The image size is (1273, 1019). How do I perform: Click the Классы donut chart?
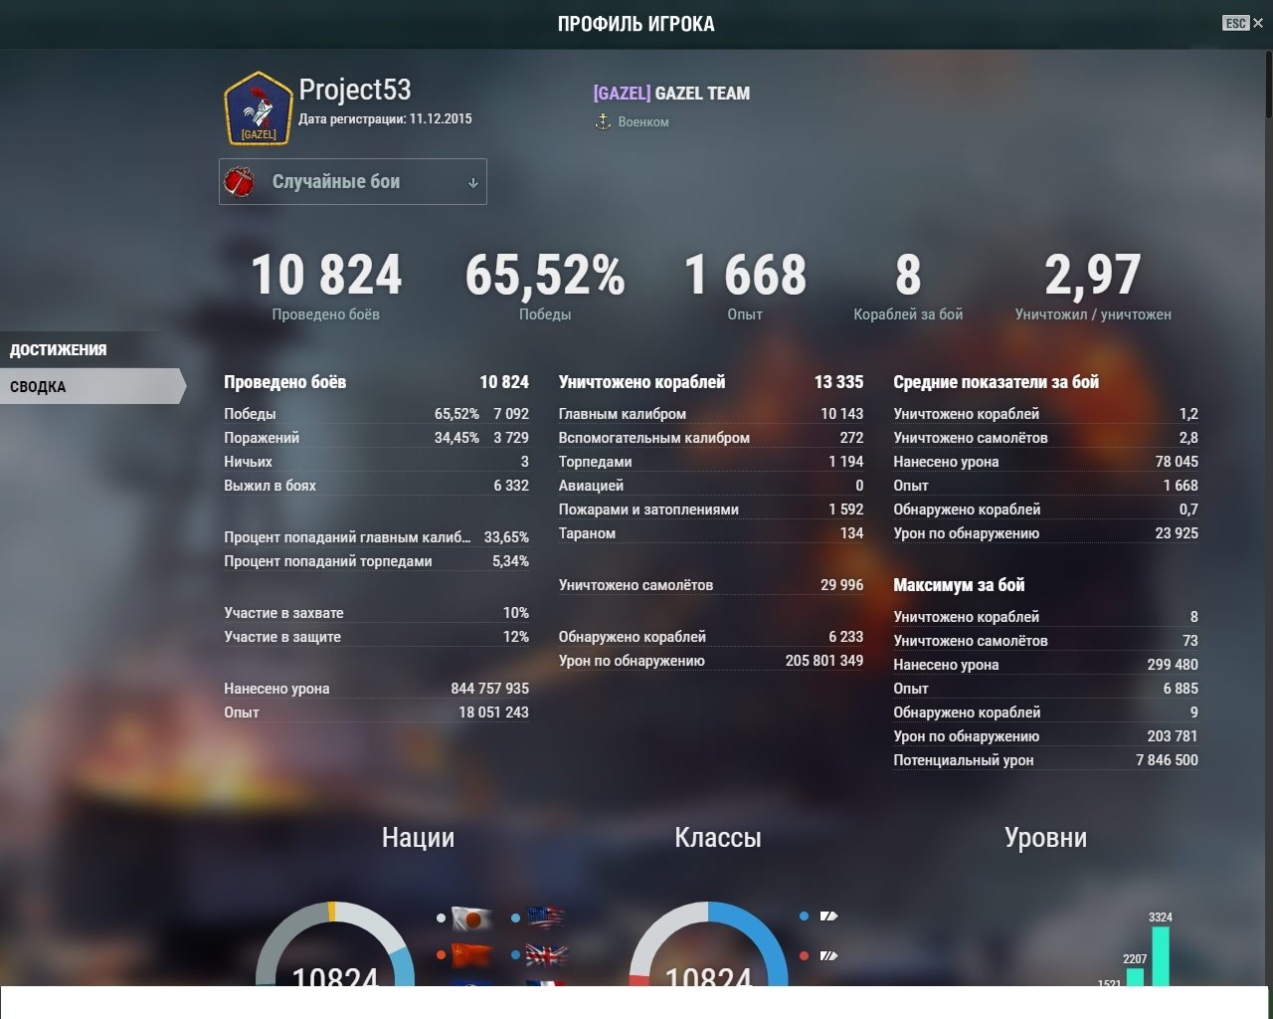click(x=709, y=945)
